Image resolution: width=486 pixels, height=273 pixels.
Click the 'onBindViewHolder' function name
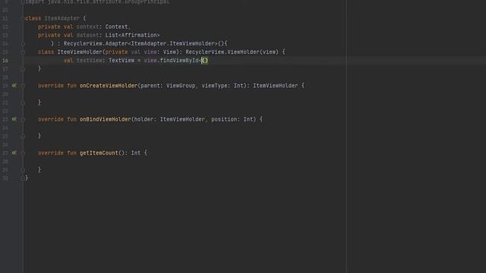[x=106, y=119]
